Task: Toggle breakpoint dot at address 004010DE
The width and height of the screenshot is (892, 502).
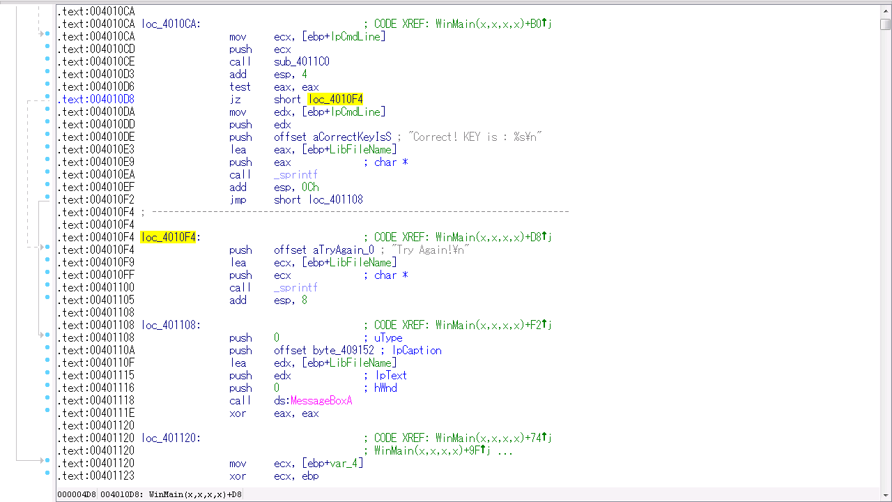Action: [x=47, y=137]
